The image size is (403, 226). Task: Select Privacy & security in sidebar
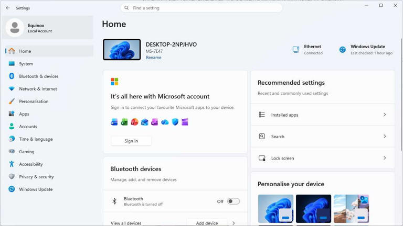(49, 176)
